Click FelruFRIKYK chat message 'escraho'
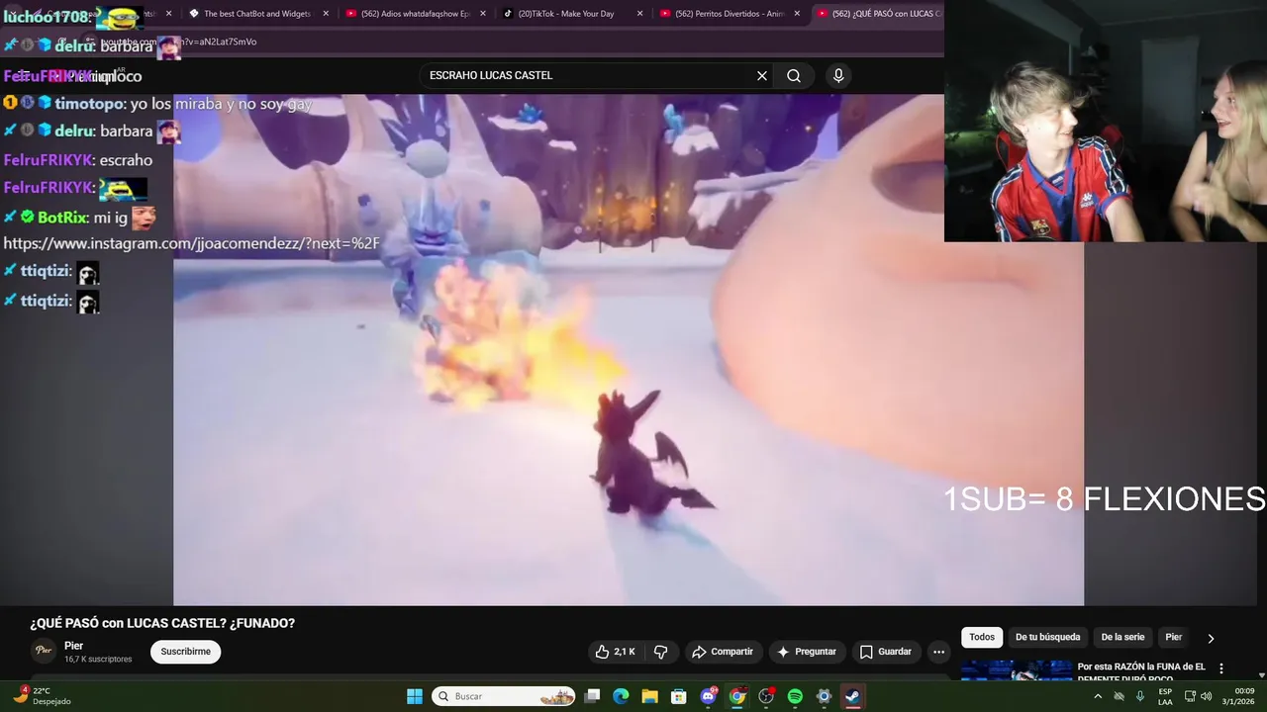The width and height of the screenshot is (1267, 712). 126,160
